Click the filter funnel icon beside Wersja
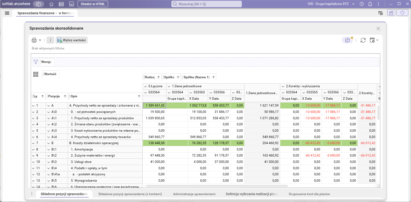The height and width of the screenshot is (202, 411). [x=35, y=62]
